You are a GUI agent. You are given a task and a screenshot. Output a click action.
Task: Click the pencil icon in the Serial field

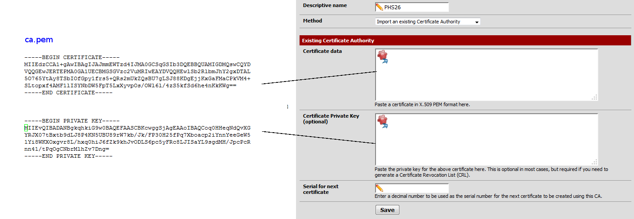point(380,188)
